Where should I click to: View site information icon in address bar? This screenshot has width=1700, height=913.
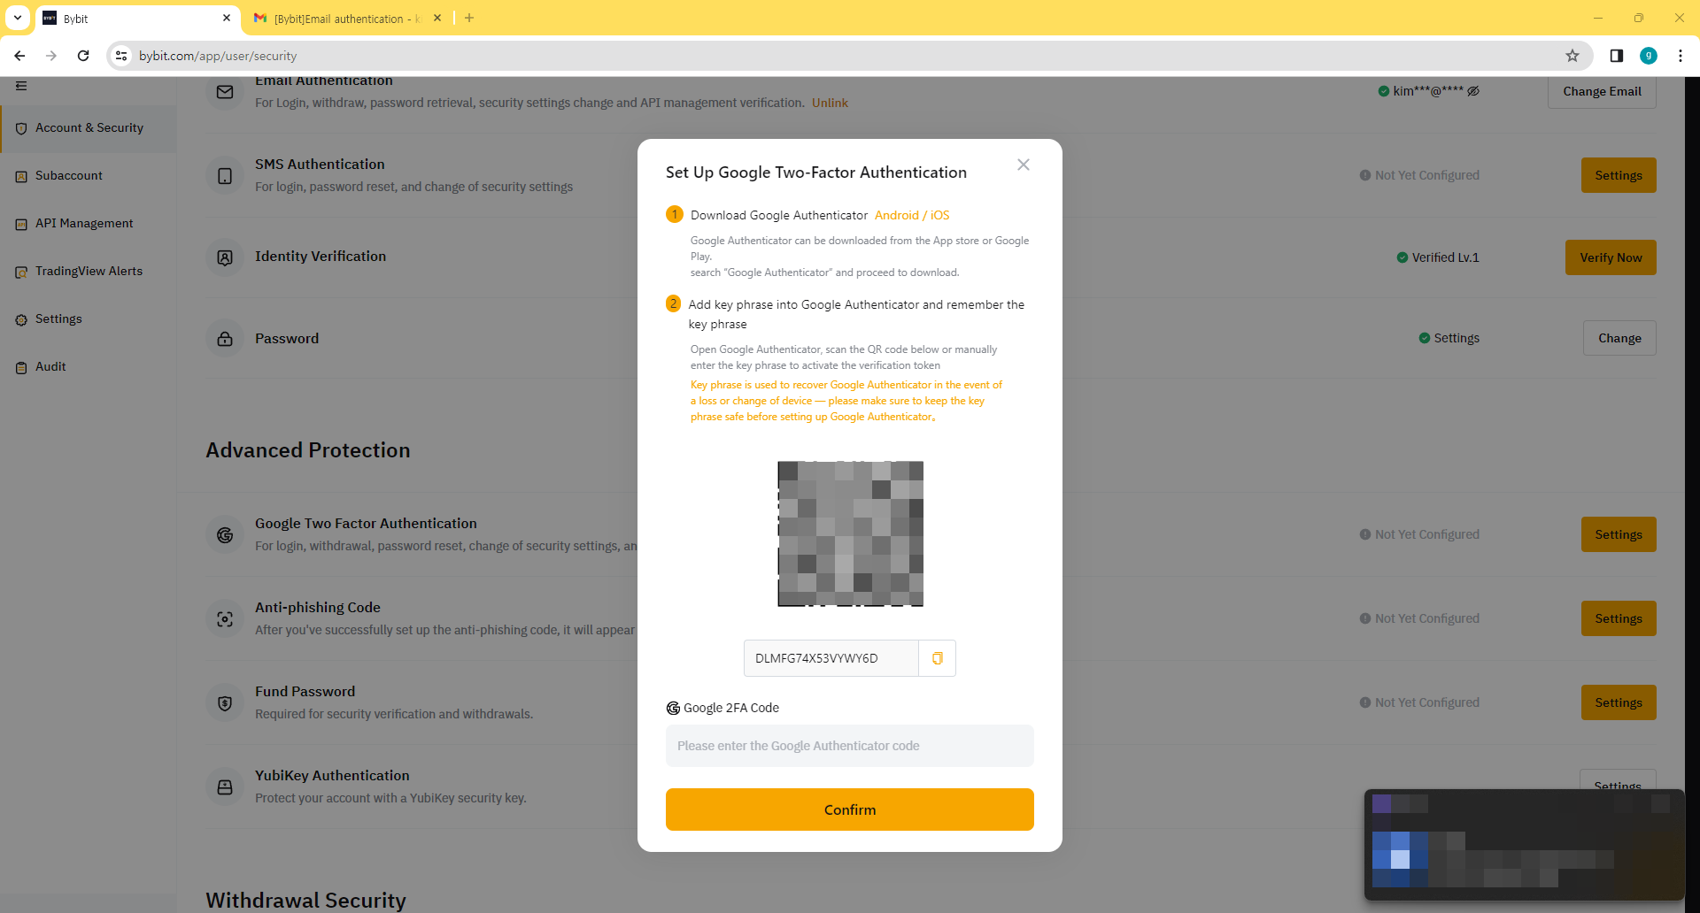coord(122,56)
